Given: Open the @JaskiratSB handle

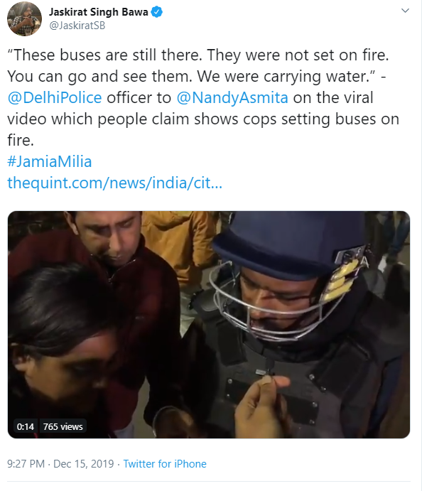Looking at the screenshot, I should [77, 26].
